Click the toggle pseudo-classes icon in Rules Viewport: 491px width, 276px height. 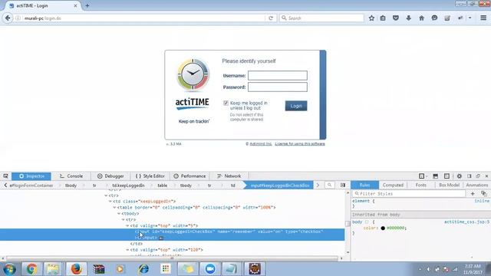(x=484, y=194)
